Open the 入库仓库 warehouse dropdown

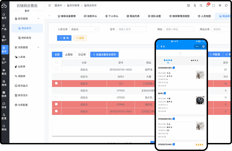84,29
